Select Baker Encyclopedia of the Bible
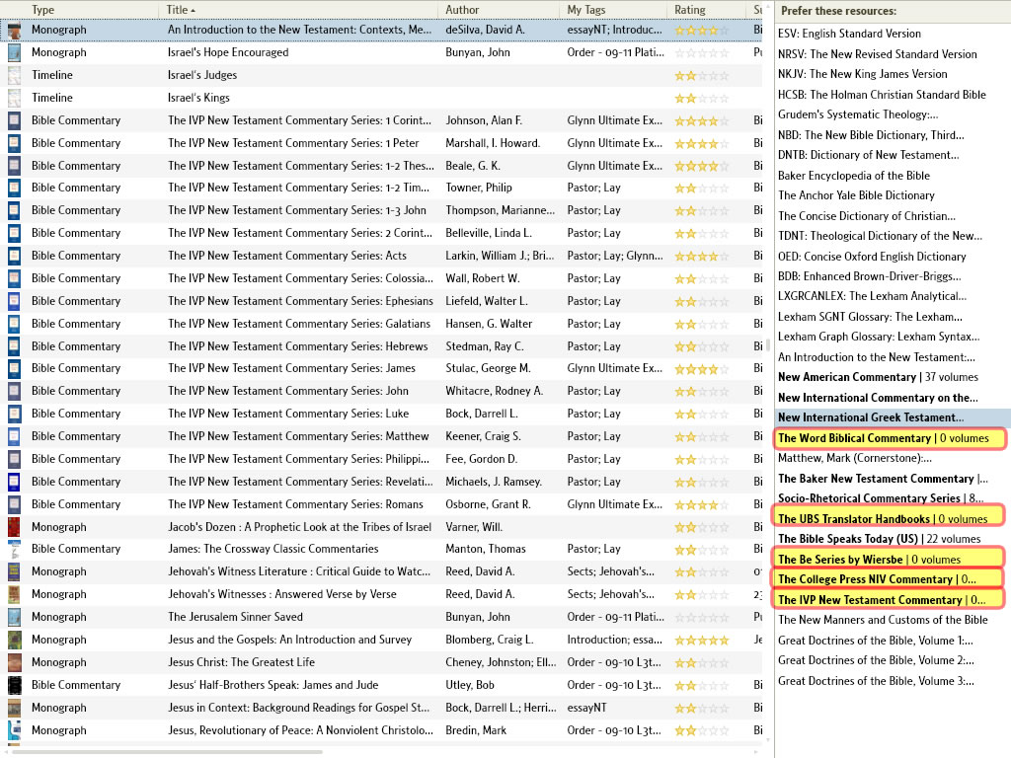This screenshot has width=1011, height=758. (x=854, y=176)
